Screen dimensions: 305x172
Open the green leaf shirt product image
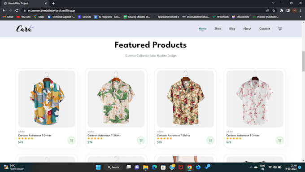point(116,99)
